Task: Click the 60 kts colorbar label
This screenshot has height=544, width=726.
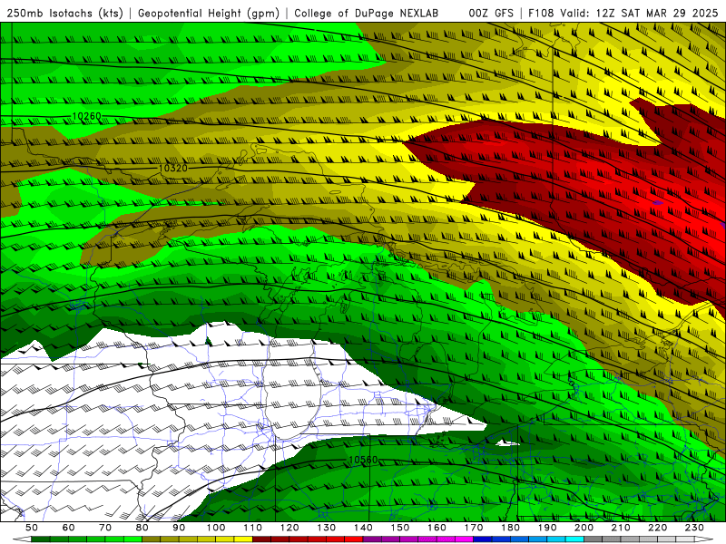Action: [x=69, y=528]
